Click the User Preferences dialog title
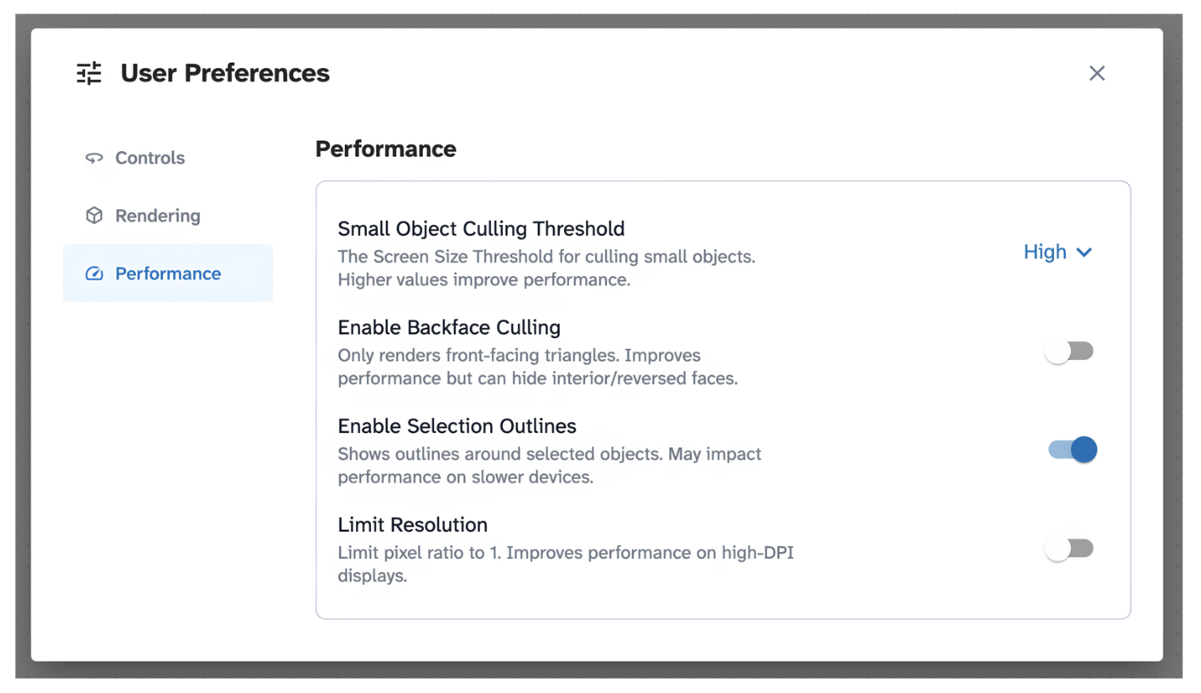 coord(225,73)
